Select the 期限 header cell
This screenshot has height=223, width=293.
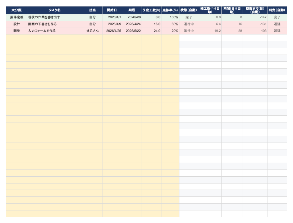(132, 10)
